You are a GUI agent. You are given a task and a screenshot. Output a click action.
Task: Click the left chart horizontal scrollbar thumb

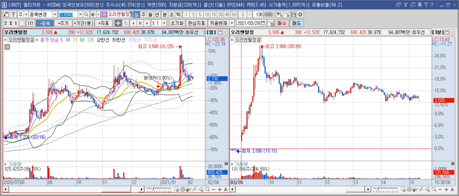(x=116, y=189)
